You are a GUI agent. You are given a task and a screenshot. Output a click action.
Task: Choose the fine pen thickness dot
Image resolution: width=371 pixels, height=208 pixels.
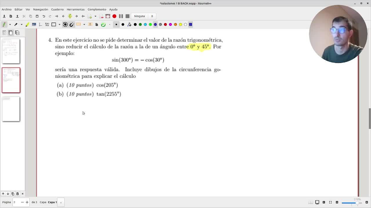(x=110, y=25)
